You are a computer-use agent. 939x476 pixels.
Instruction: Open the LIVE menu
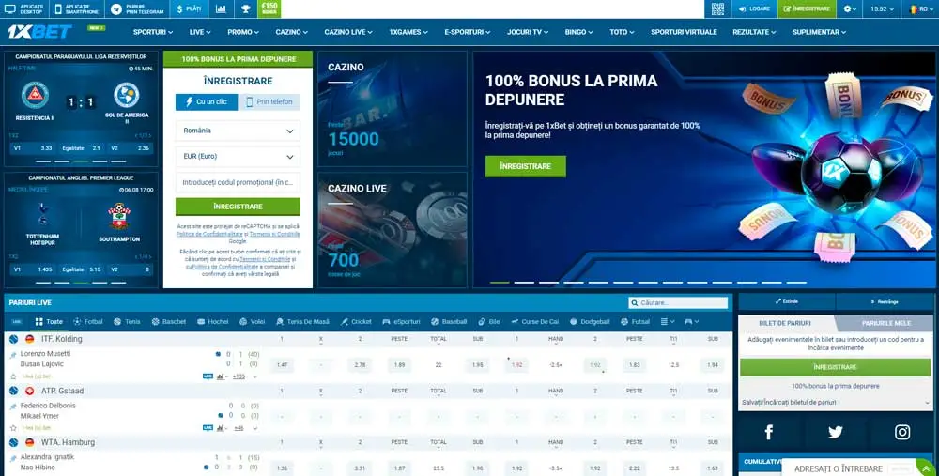[x=200, y=32]
